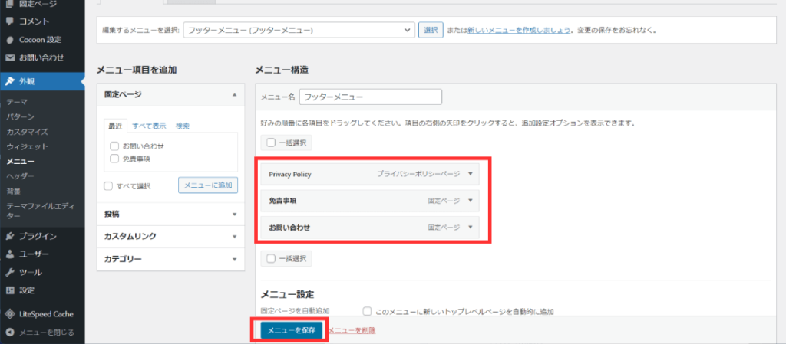Open the ウィジェット submenu item
The height and width of the screenshot is (344, 786).
point(27,146)
